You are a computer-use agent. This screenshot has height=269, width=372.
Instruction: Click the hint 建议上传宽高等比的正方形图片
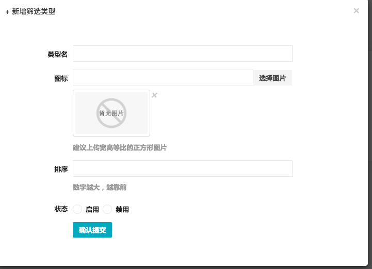pos(120,148)
